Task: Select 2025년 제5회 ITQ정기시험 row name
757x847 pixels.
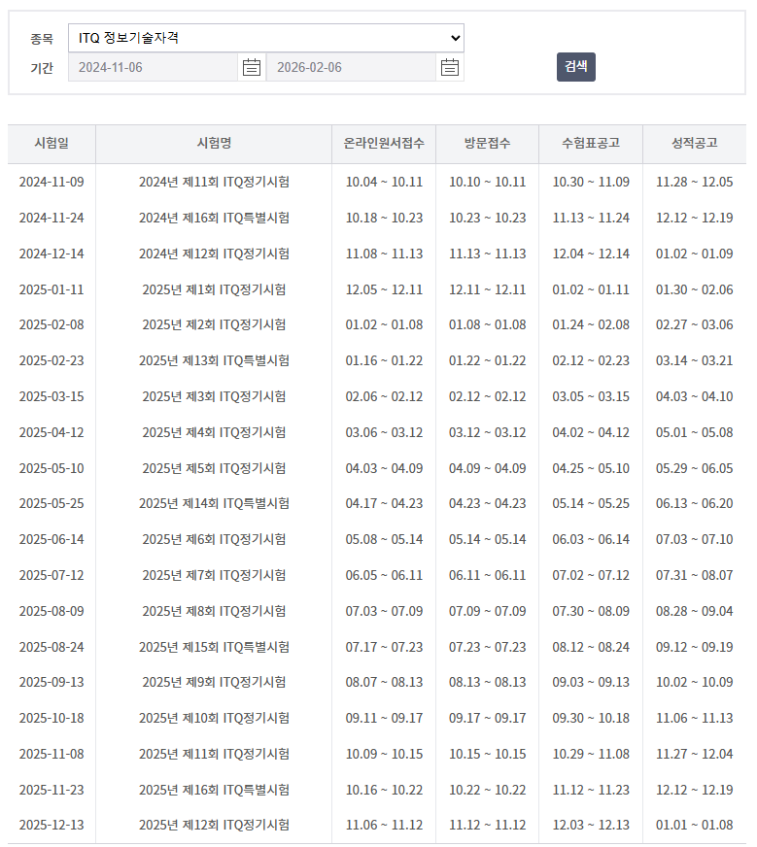Action: click(214, 468)
